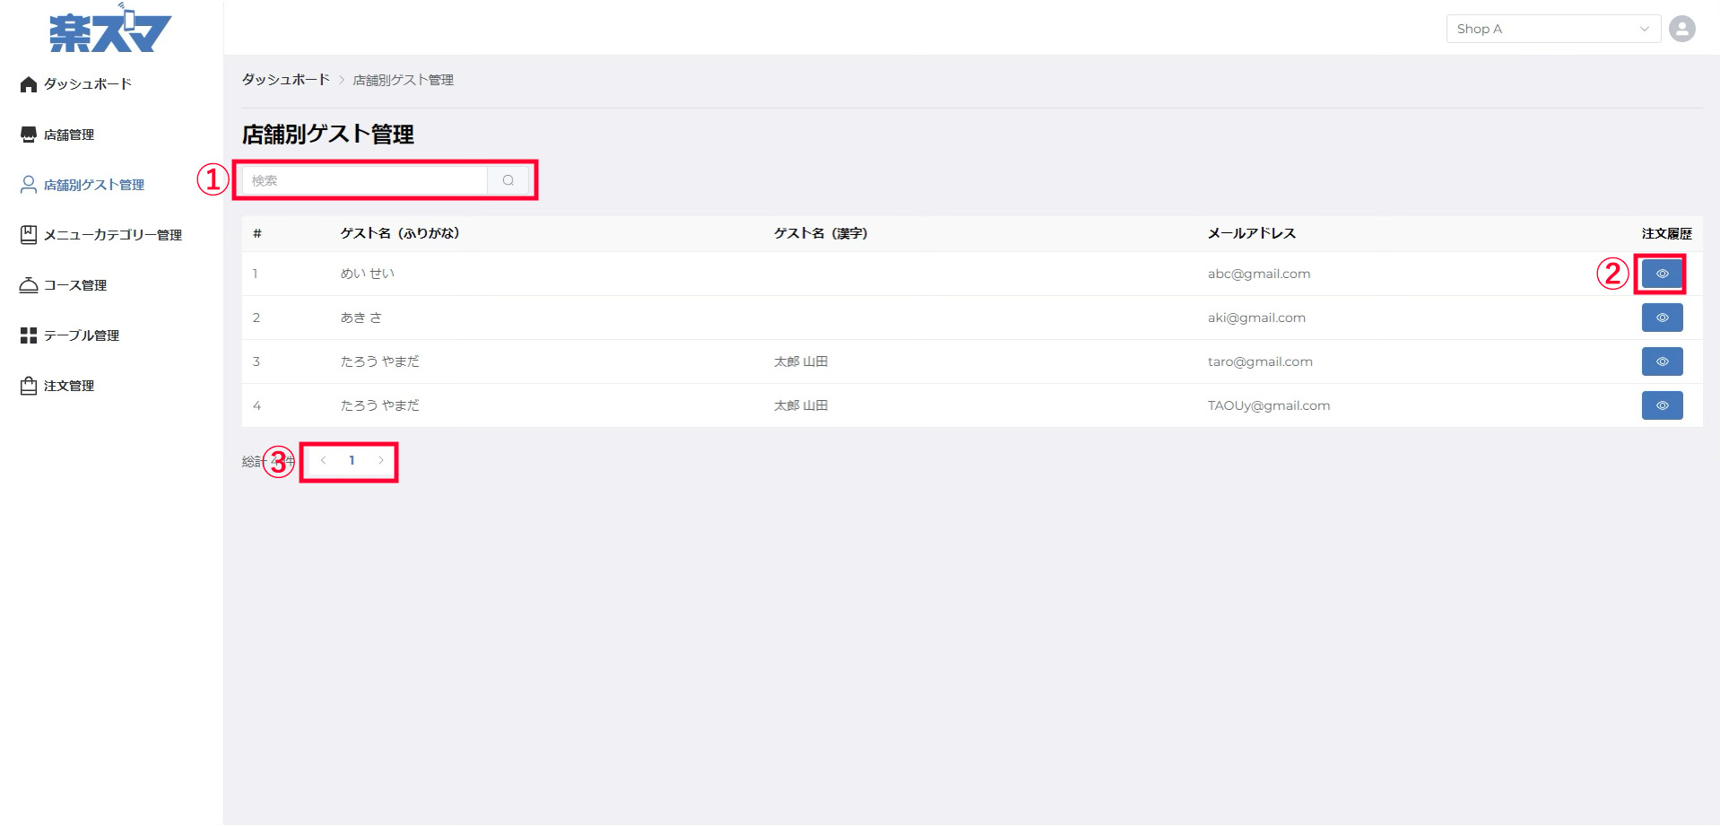
Task: Select page 1 in pagination
Action: (352, 460)
